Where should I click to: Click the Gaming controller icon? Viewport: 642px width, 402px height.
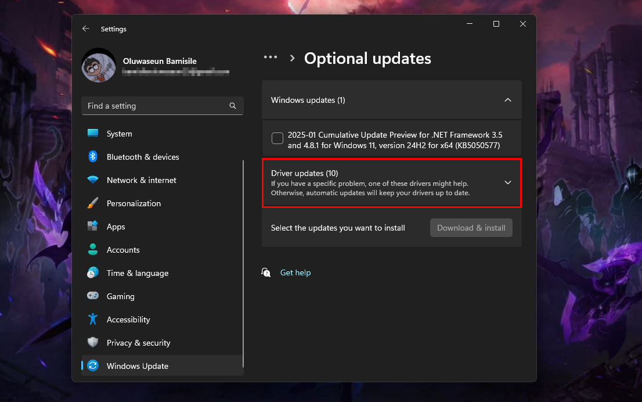[x=93, y=296]
